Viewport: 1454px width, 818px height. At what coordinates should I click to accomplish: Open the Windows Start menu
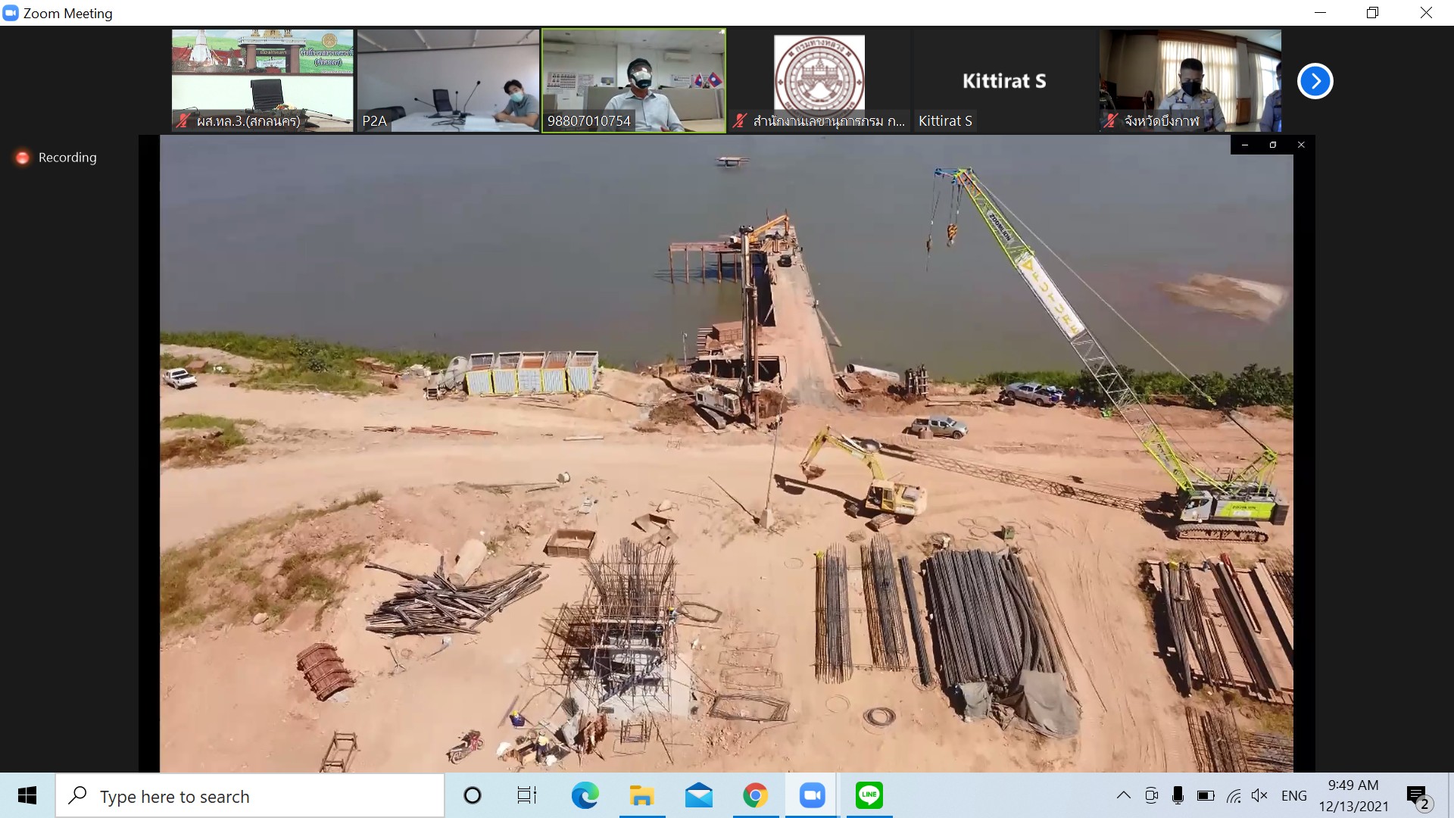coord(27,795)
